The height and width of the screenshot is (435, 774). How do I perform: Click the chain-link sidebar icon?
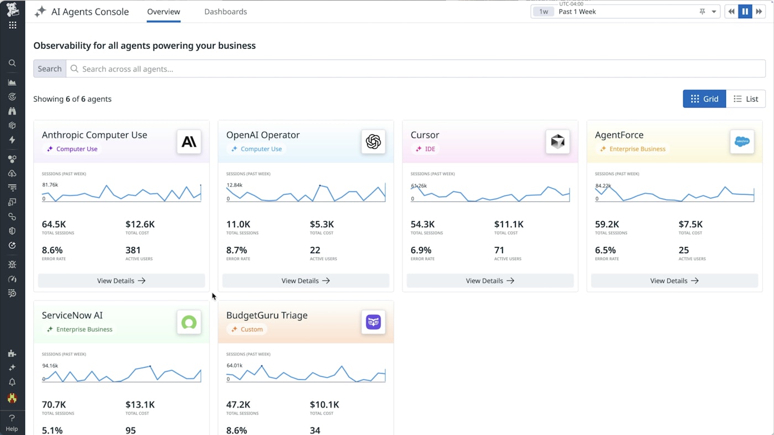(12, 217)
